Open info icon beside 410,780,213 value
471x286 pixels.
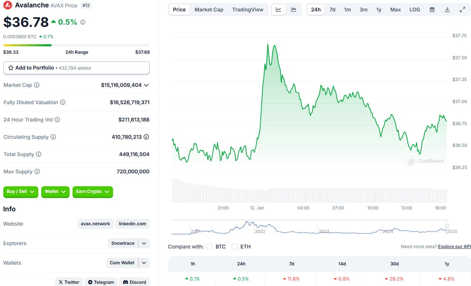pos(146,137)
